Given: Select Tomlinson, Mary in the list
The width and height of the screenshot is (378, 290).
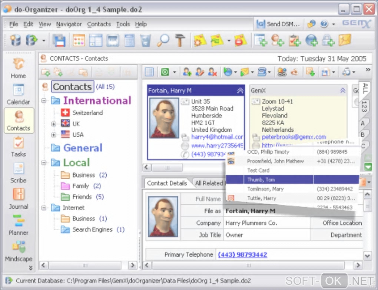Looking at the screenshot, I should tap(292, 189).
